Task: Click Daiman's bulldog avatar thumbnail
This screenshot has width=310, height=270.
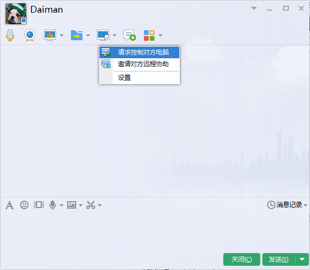Action: (16, 14)
